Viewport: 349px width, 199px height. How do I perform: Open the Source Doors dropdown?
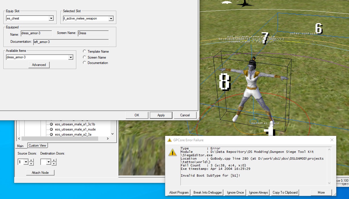(x=26, y=162)
